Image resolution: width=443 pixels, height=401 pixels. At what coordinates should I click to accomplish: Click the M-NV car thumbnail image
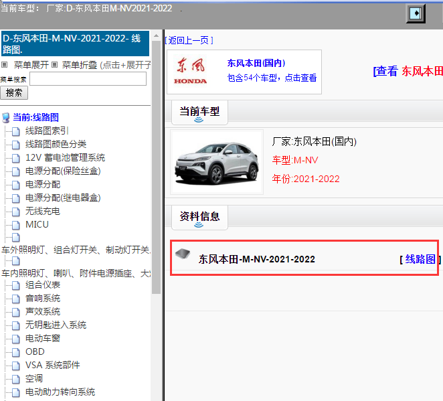[x=217, y=162]
